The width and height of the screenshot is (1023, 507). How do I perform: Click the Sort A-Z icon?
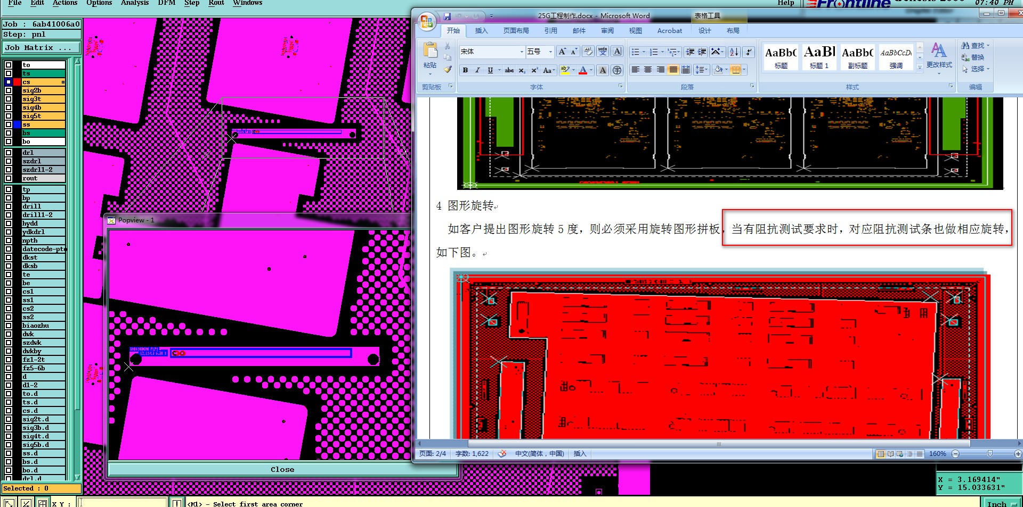point(734,52)
